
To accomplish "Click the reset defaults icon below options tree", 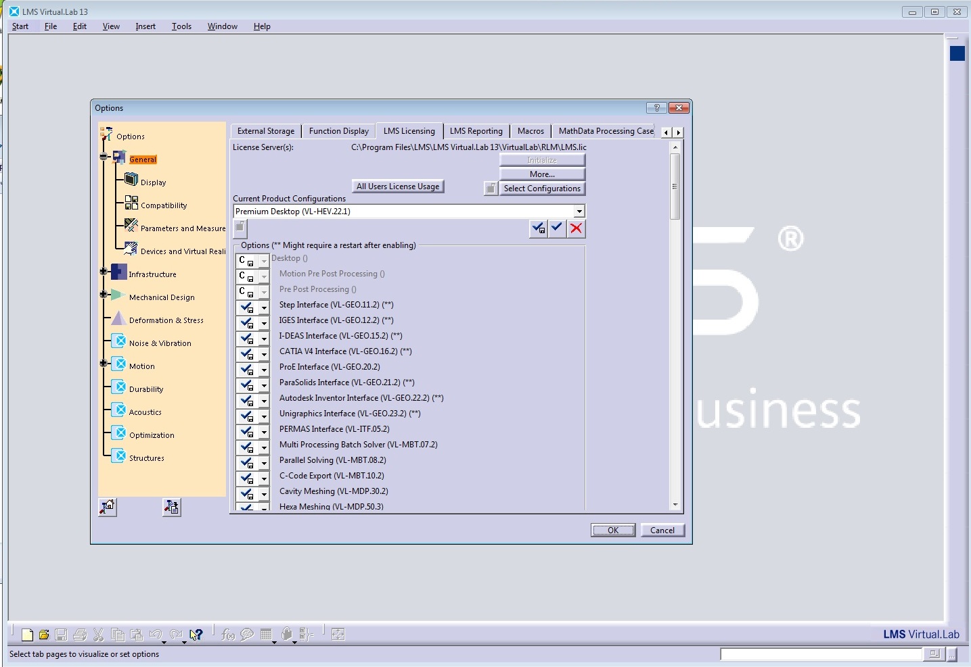I will (x=108, y=507).
